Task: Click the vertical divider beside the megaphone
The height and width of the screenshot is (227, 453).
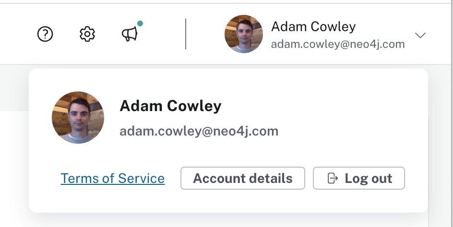Action: point(186,34)
